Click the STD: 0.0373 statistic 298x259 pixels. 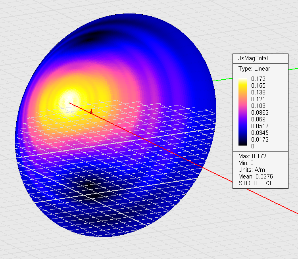(x=255, y=183)
